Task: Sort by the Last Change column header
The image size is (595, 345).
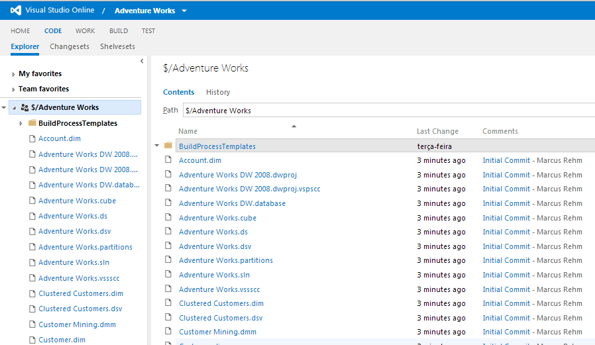Action: pos(437,131)
